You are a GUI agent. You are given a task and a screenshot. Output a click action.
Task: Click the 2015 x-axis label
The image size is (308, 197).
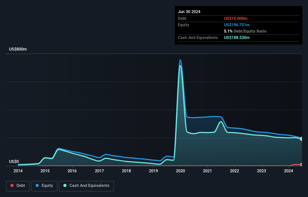tap(45, 171)
